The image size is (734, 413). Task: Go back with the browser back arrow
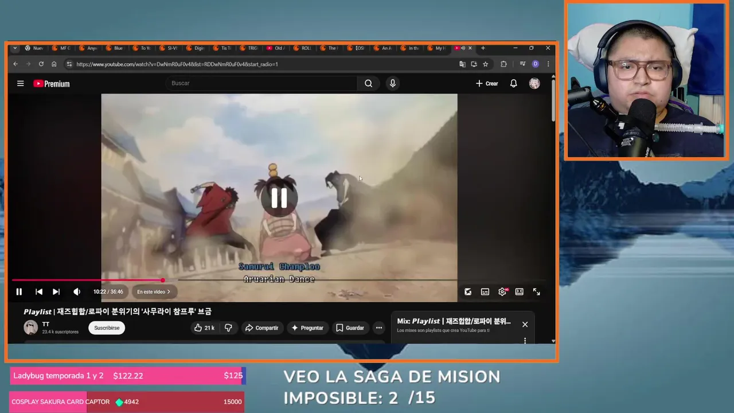(x=15, y=64)
